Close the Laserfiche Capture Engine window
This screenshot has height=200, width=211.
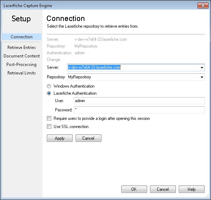click(203, 6)
